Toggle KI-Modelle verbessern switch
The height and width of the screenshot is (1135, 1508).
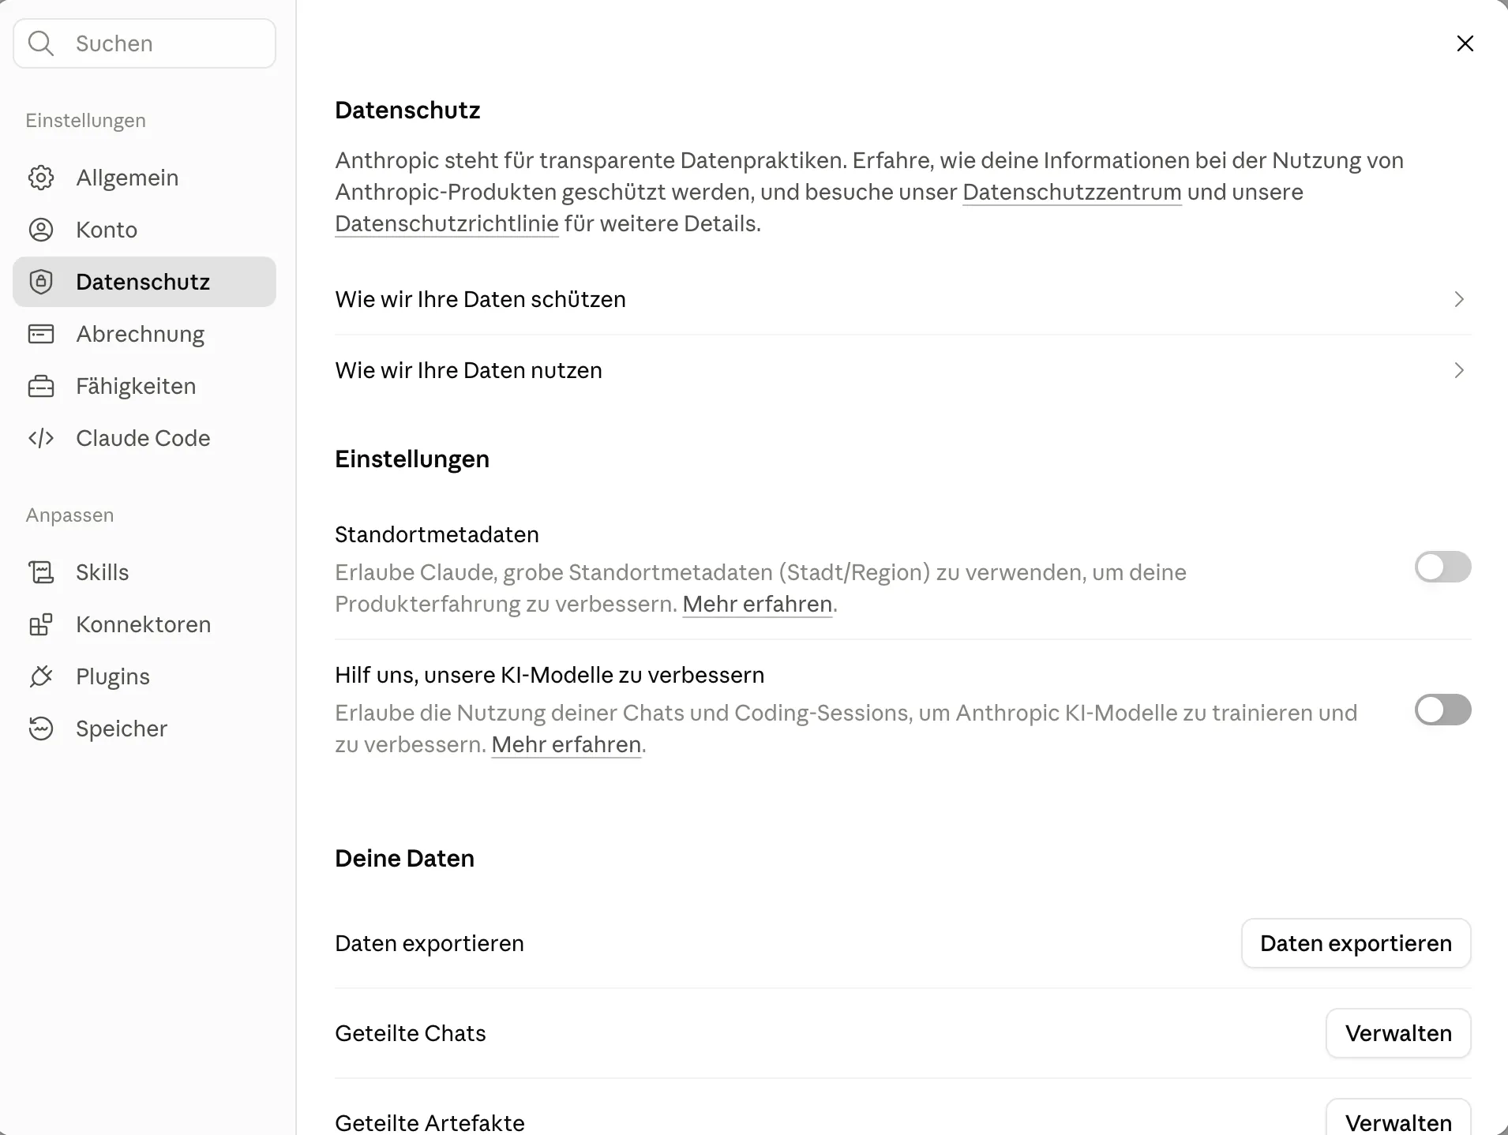(x=1442, y=710)
